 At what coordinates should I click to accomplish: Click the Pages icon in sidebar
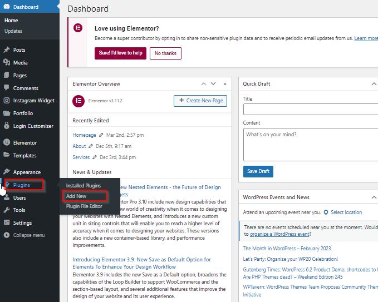tap(7, 75)
